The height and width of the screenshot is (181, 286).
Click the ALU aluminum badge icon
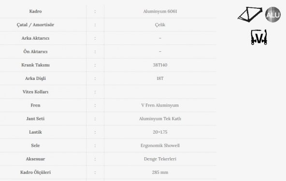pyautogui.click(x=273, y=15)
